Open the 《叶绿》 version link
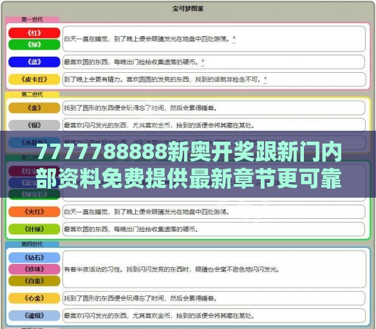The image size is (376, 329). (x=34, y=229)
